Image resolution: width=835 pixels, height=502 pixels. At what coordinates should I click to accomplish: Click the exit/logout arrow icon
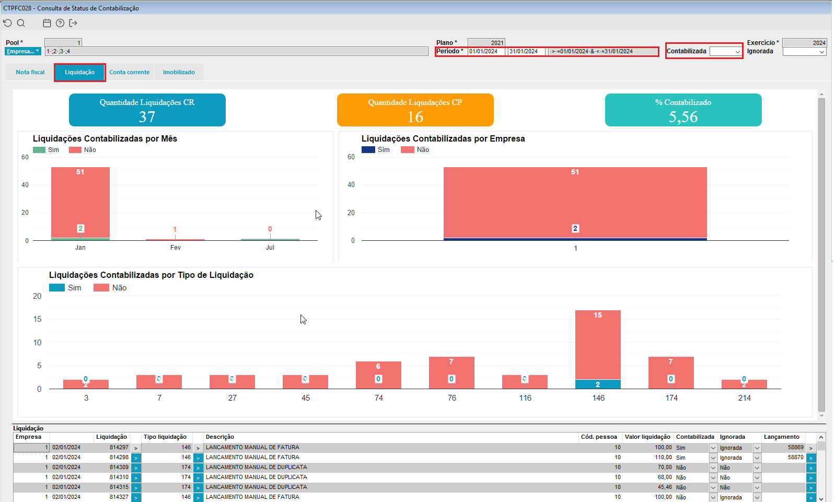73,23
